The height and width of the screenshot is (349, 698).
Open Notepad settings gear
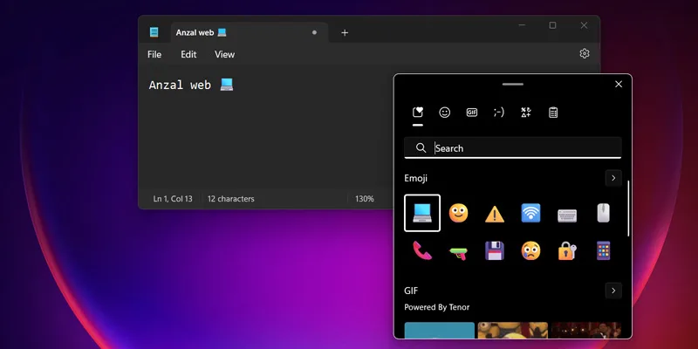(585, 53)
